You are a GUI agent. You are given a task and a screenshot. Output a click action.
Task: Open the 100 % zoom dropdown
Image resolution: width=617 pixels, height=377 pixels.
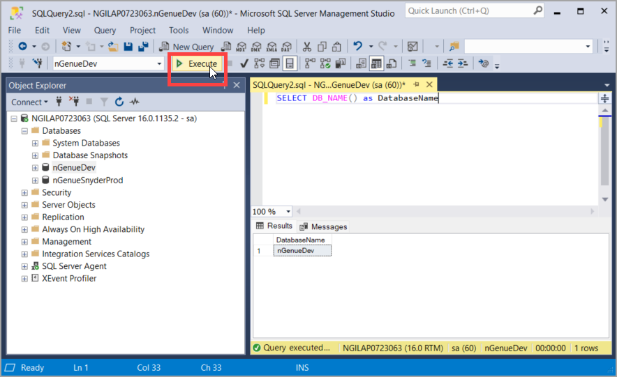[x=288, y=212]
